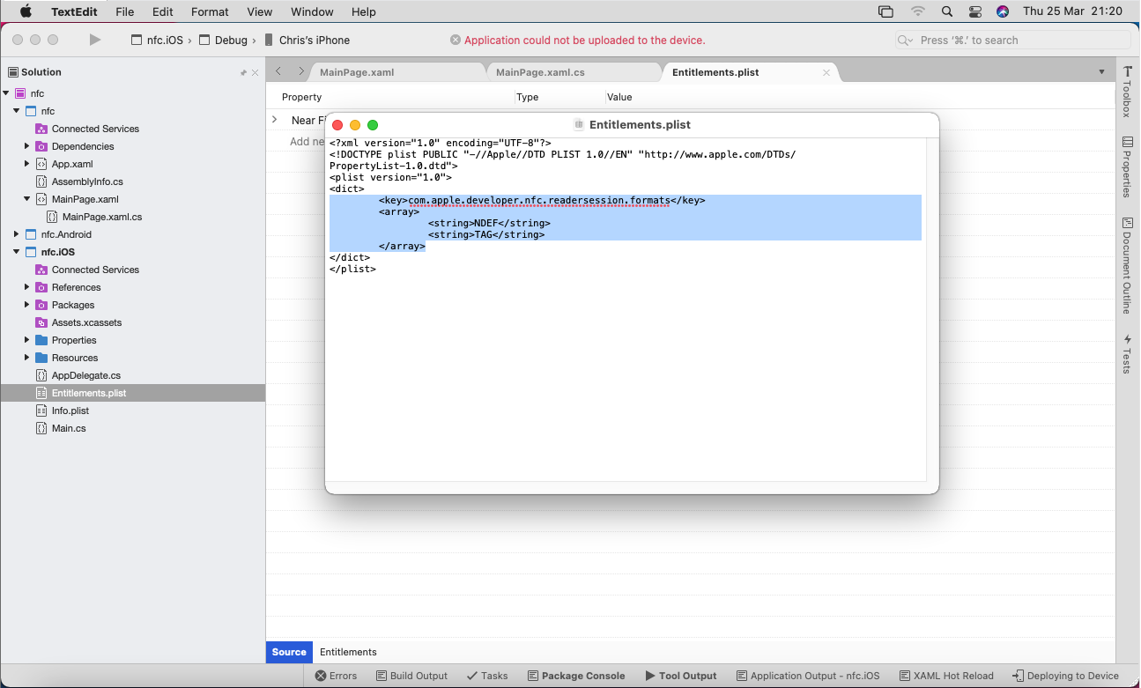Collapse the nfc project node
The height and width of the screenshot is (688, 1141).
pos(17,111)
